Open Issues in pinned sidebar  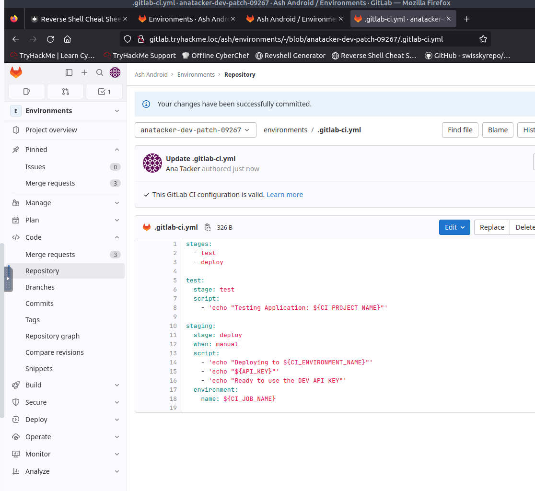click(x=66, y=167)
